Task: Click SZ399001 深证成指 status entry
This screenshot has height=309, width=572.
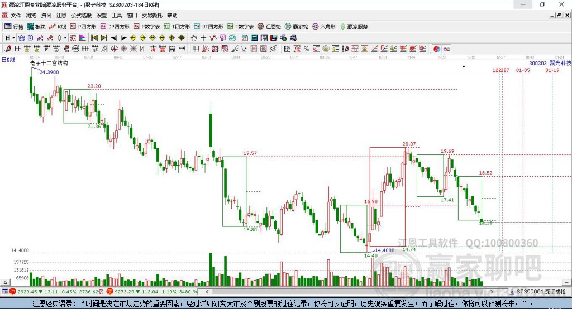Action: tap(538, 292)
